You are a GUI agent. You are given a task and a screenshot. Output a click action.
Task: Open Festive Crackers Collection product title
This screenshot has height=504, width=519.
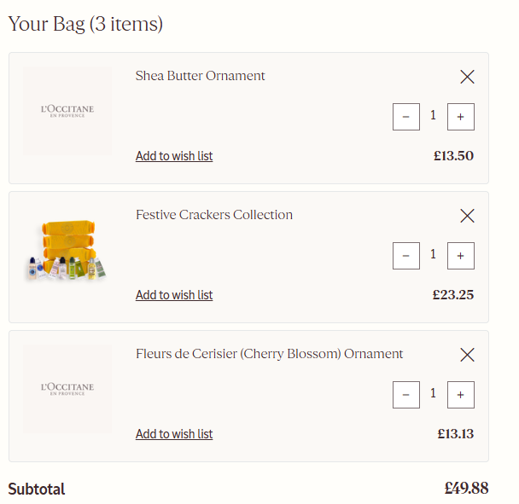click(x=214, y=215)
